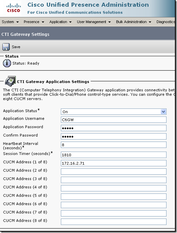Click the 'Confirm Password' label
This screenshot has width=177, height=233.
[x=21, y=135]
